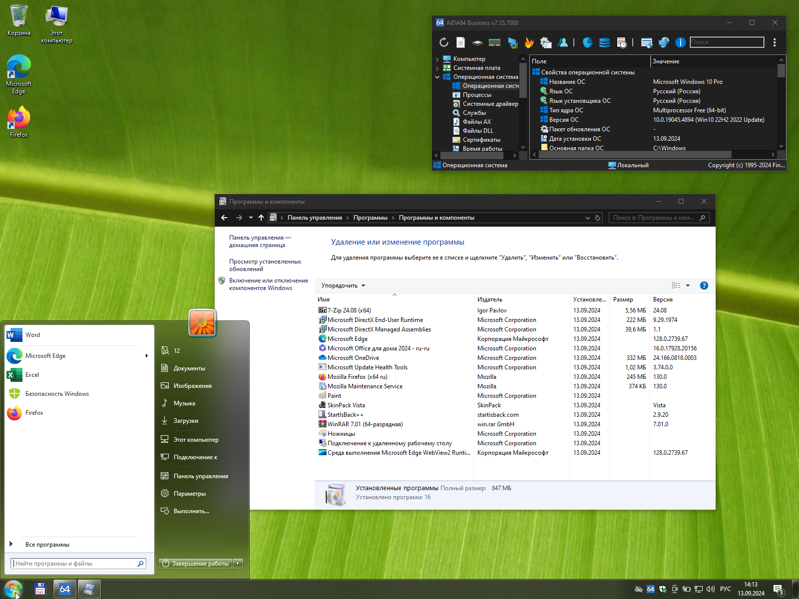Open the view options dropdown arrow

[688, 286]
